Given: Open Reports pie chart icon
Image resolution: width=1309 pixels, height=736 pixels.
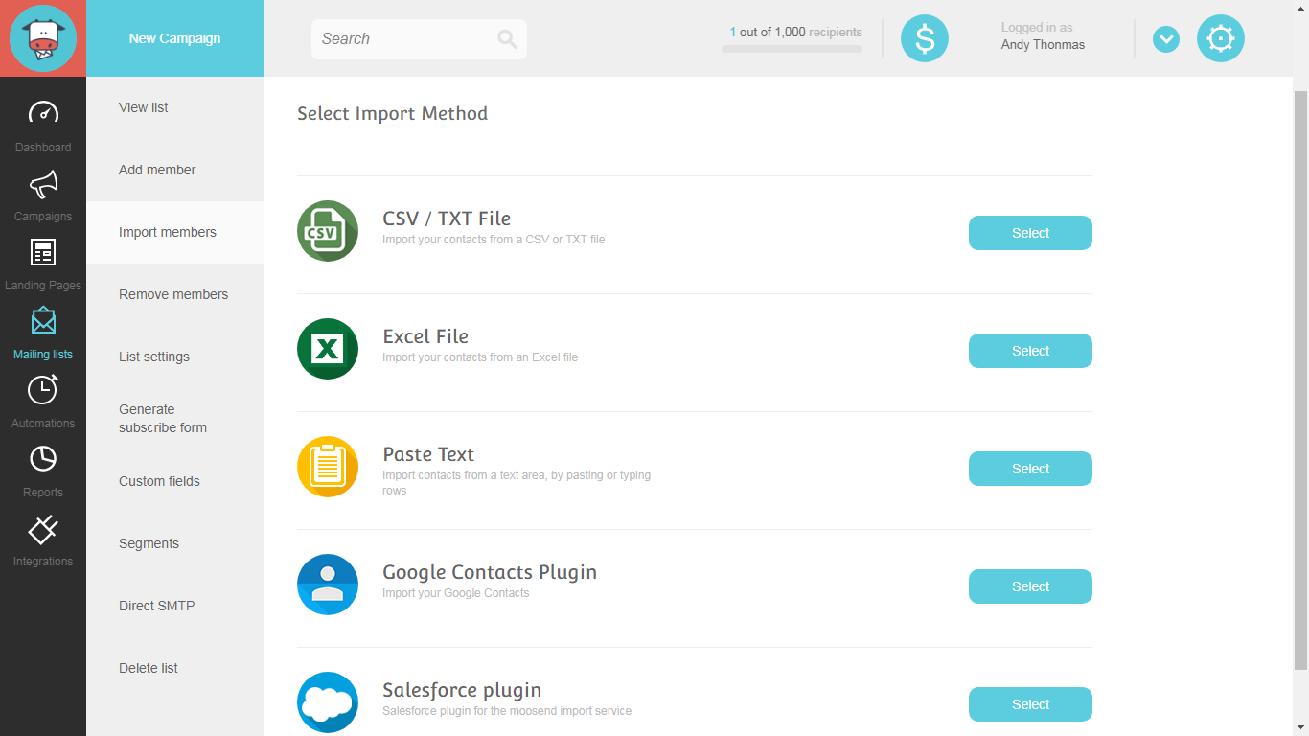Looking at the screenshot, I should (43, 460).
